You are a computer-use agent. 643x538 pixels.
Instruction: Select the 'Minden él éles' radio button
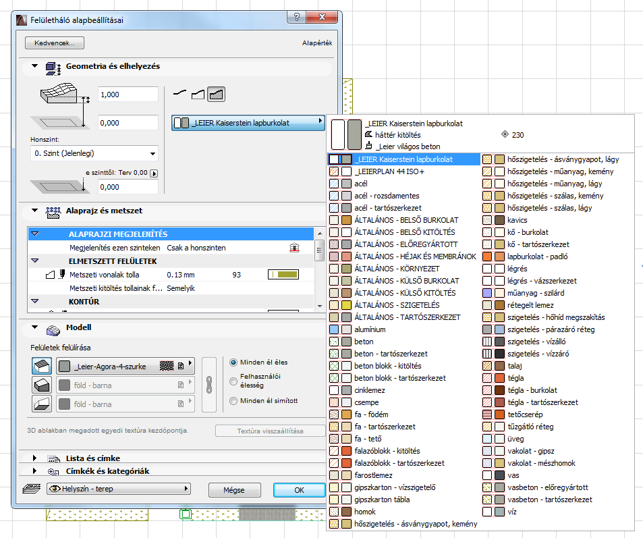233,362
